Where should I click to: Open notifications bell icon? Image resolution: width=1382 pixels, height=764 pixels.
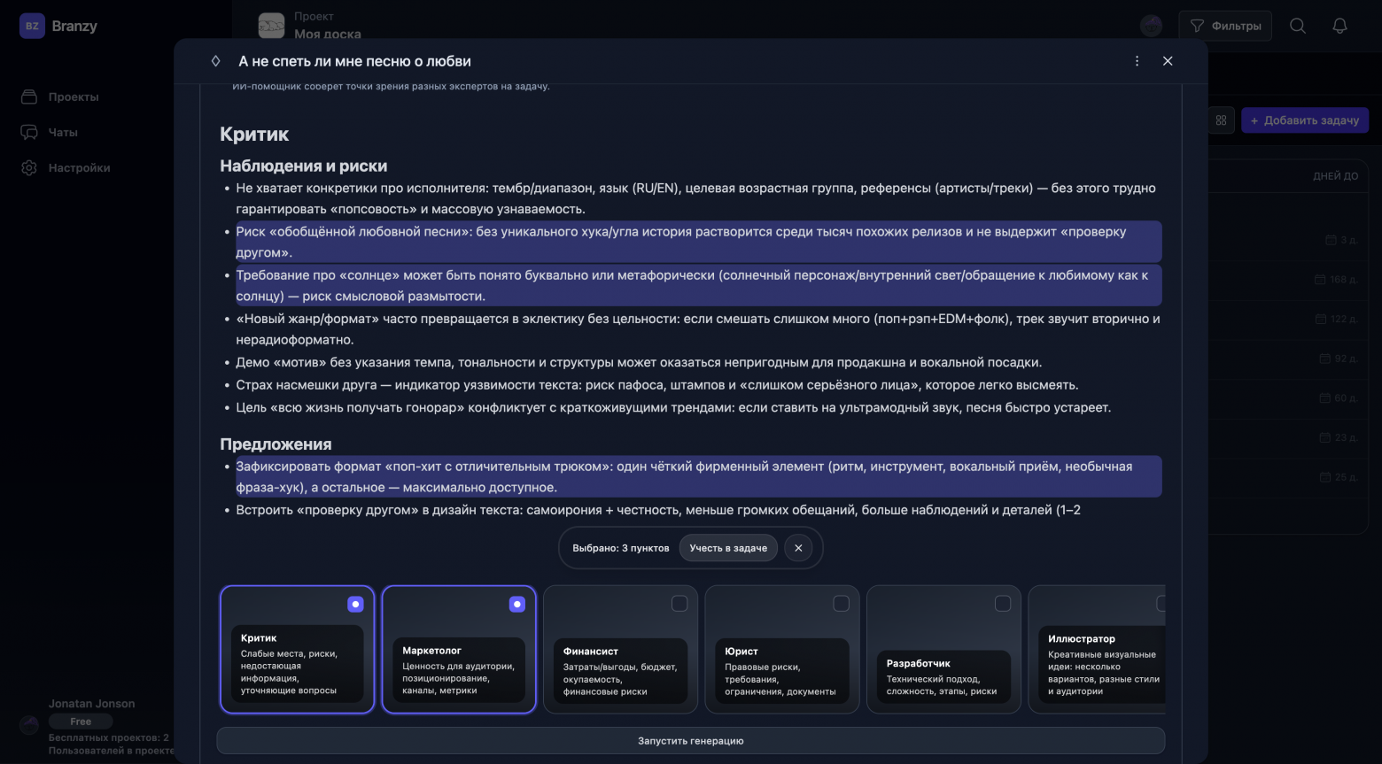pos(1339,26)
